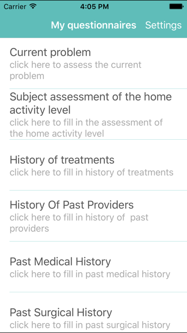Tap 'click here to fill in past medical history'

click(90, 274)
